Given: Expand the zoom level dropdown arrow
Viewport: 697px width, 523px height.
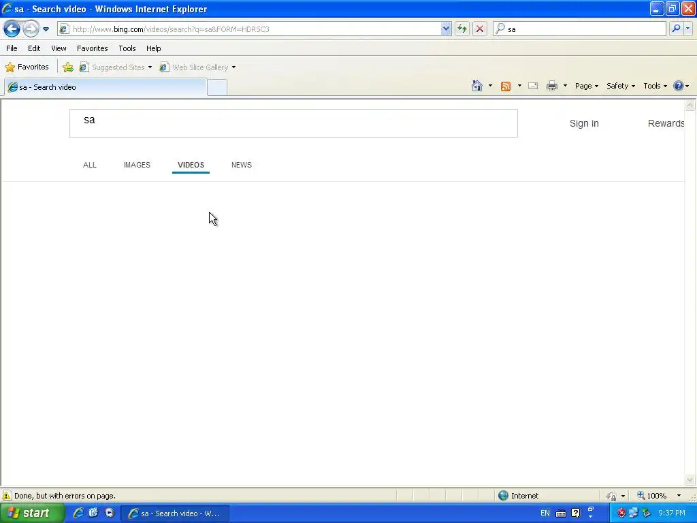Looking at the screenshot, I should pos(679,496).
